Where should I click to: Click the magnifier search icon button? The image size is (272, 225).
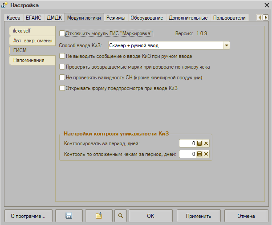(x=120, y=216)
